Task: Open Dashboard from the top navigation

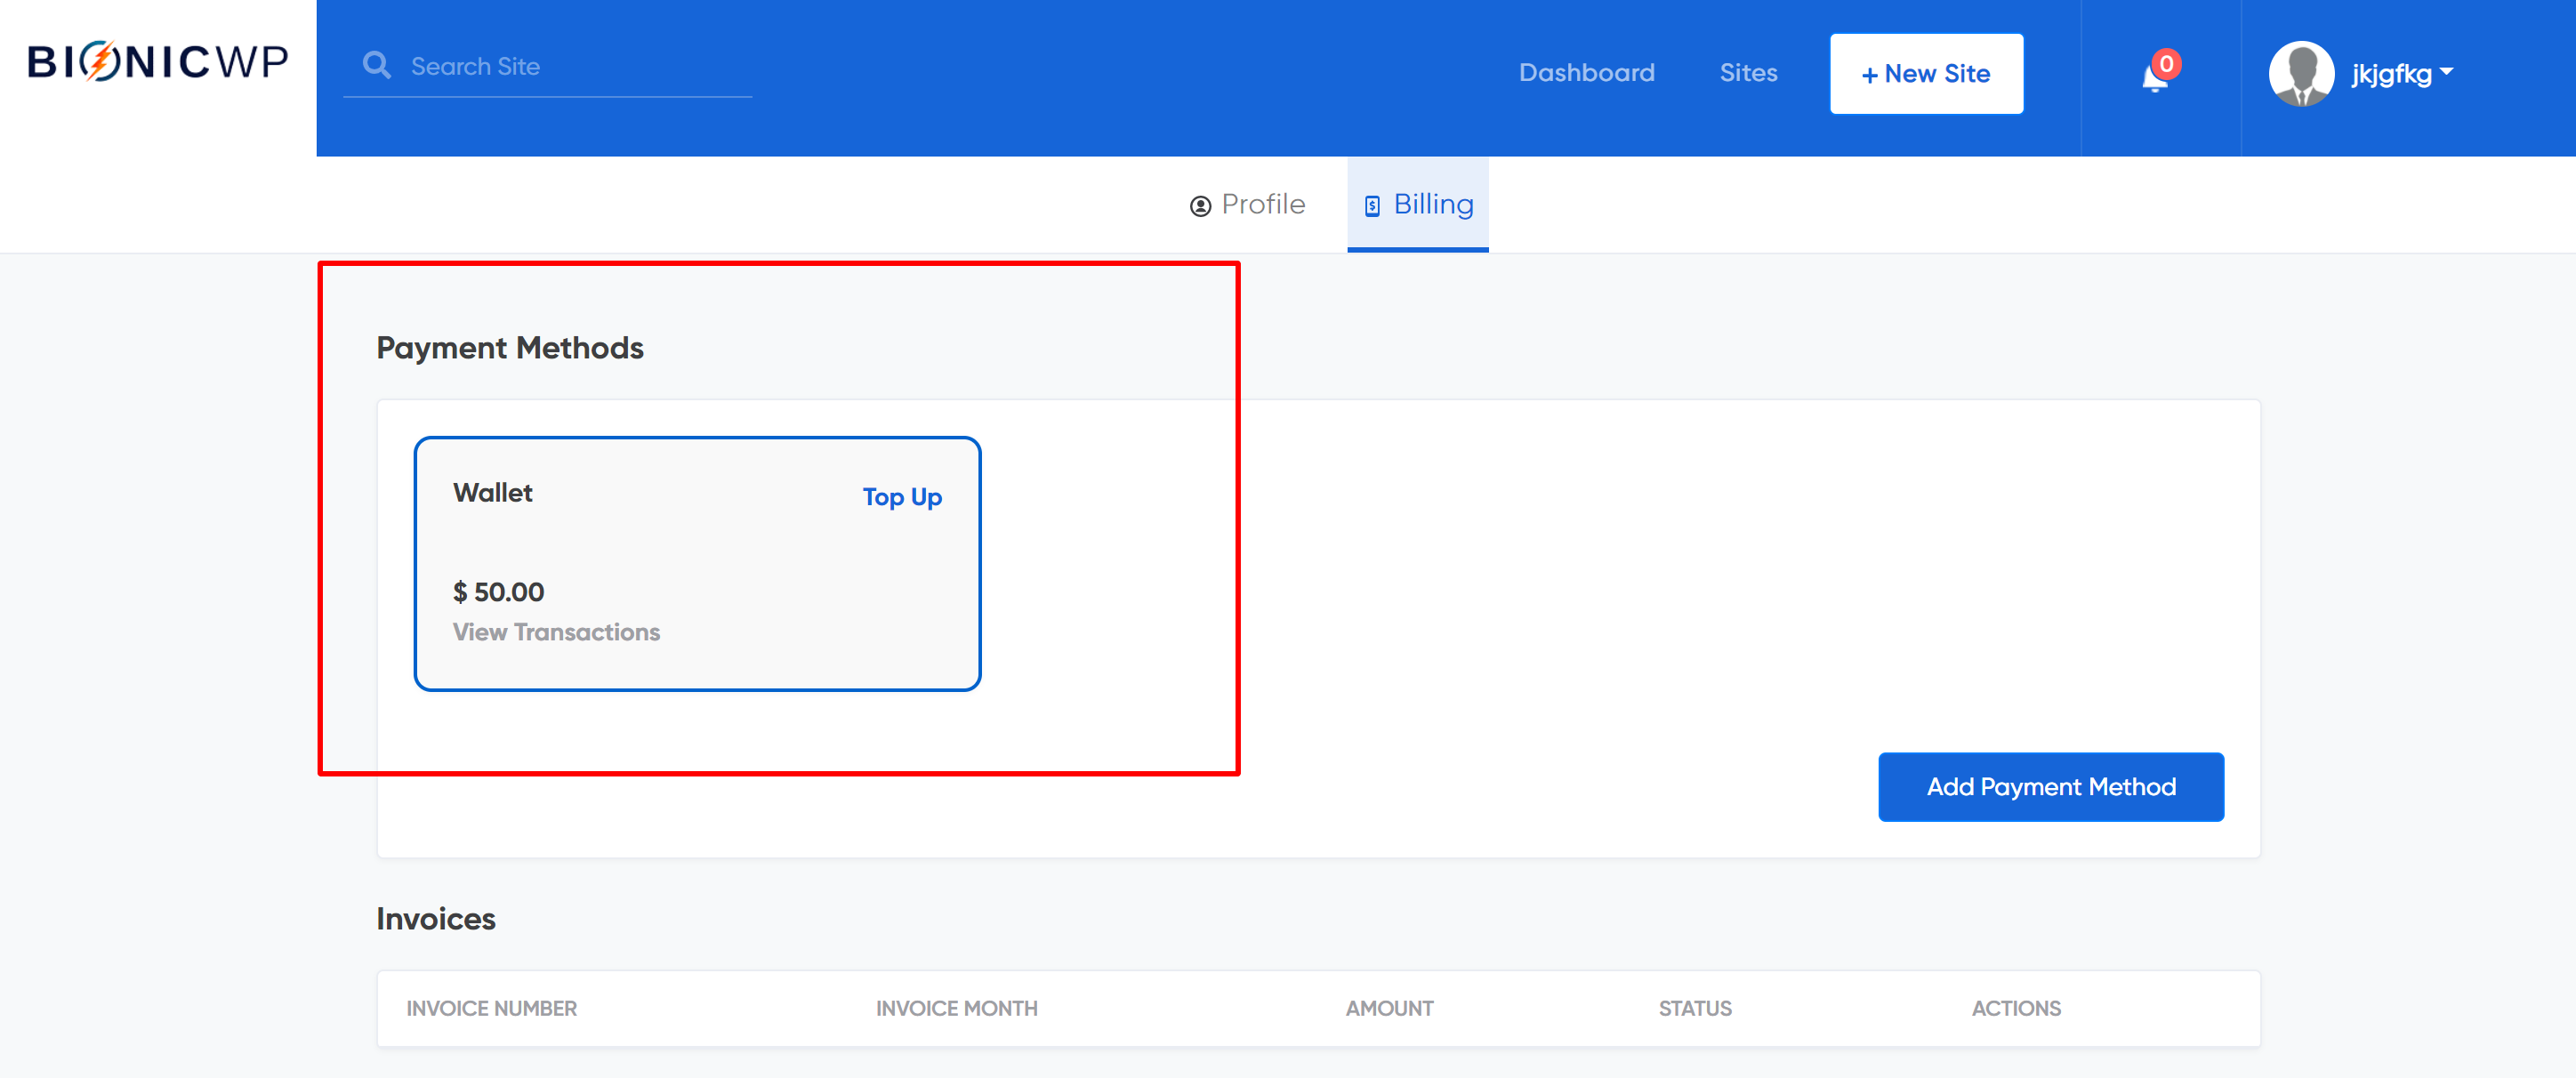Action: (x=1586, y=73)
